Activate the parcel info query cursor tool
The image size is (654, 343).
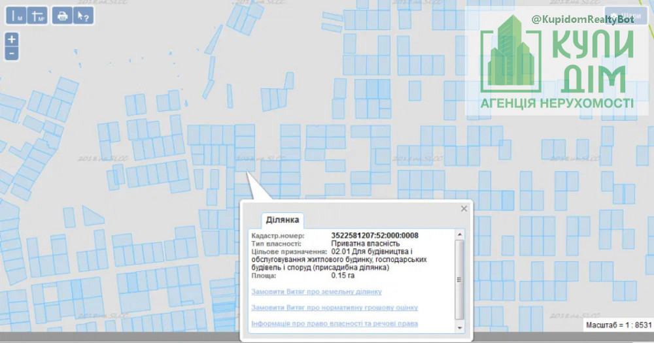click(82, 16)
